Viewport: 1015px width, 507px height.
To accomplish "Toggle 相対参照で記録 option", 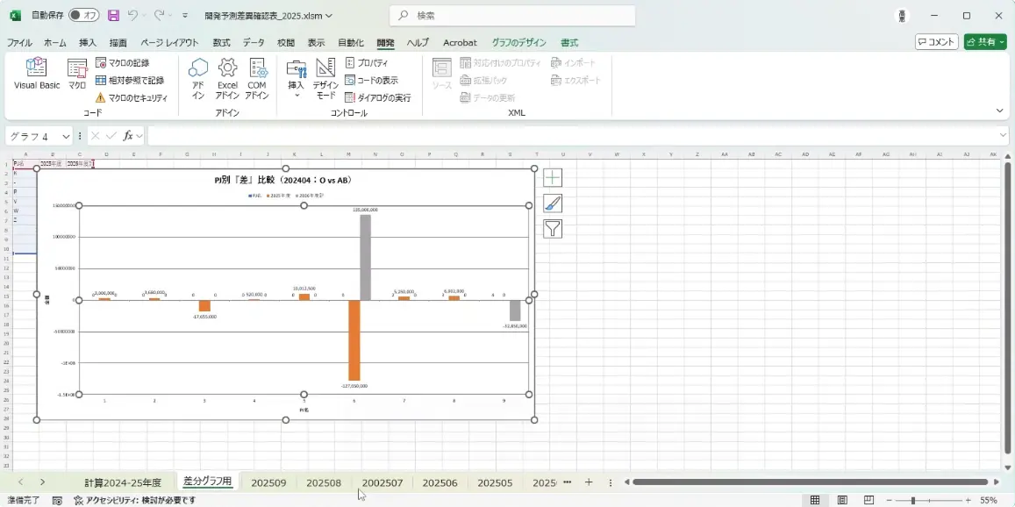I will (x=129, y=81).
